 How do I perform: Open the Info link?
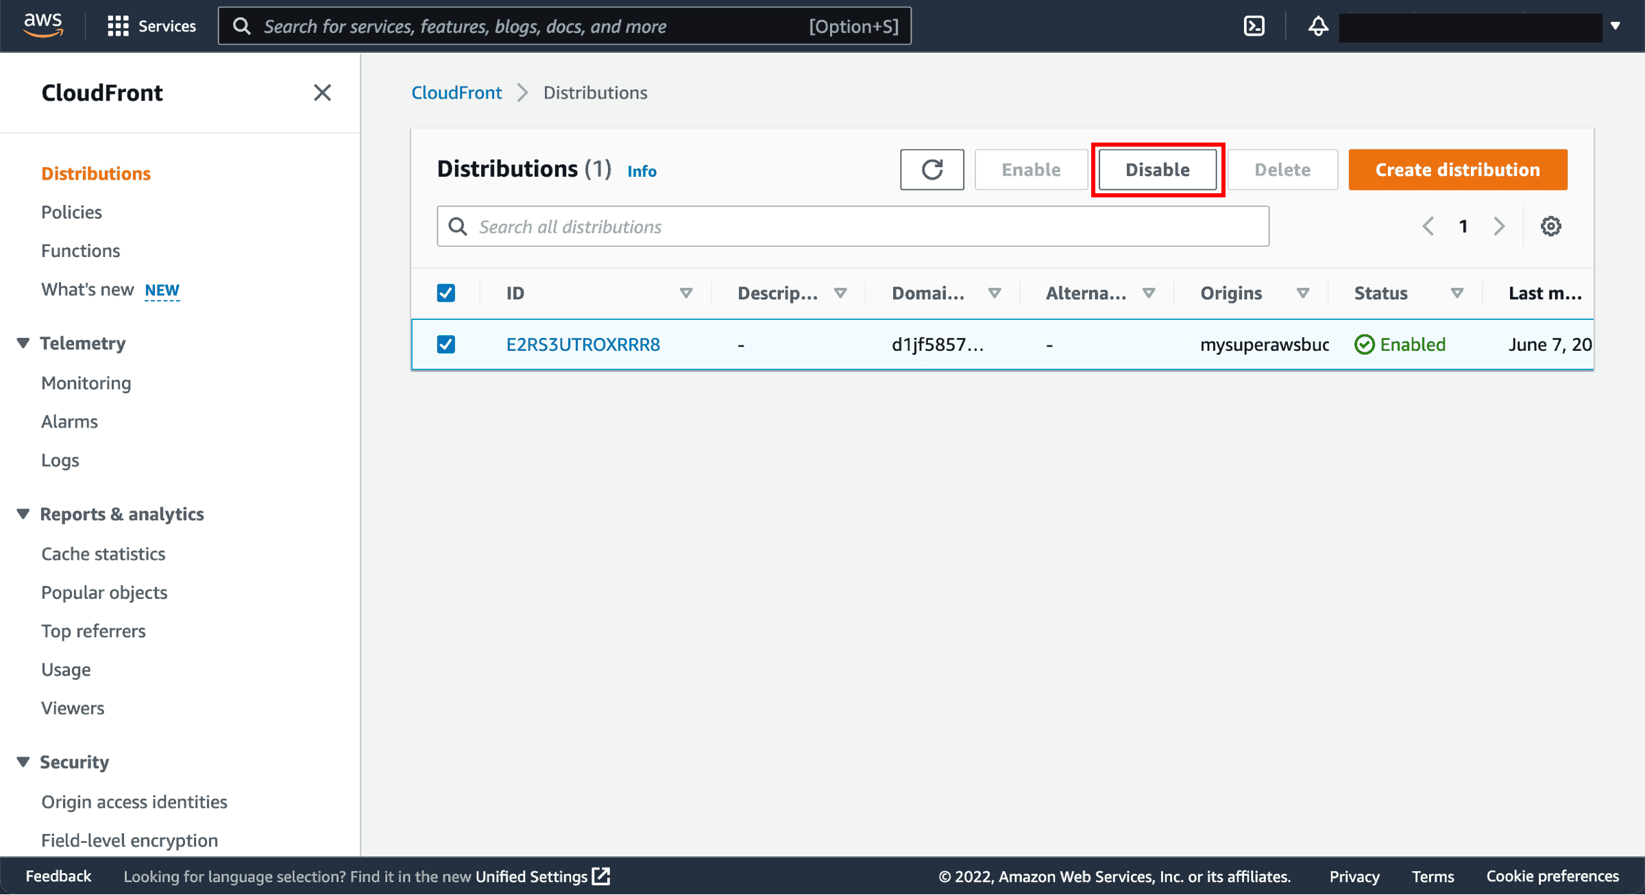[x=642, y=171]
